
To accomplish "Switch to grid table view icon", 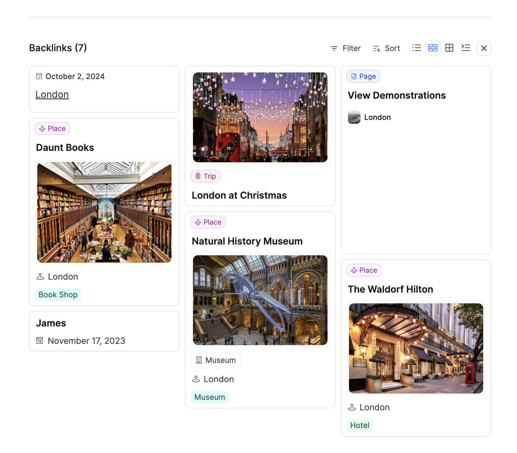I will click(449, 48).
